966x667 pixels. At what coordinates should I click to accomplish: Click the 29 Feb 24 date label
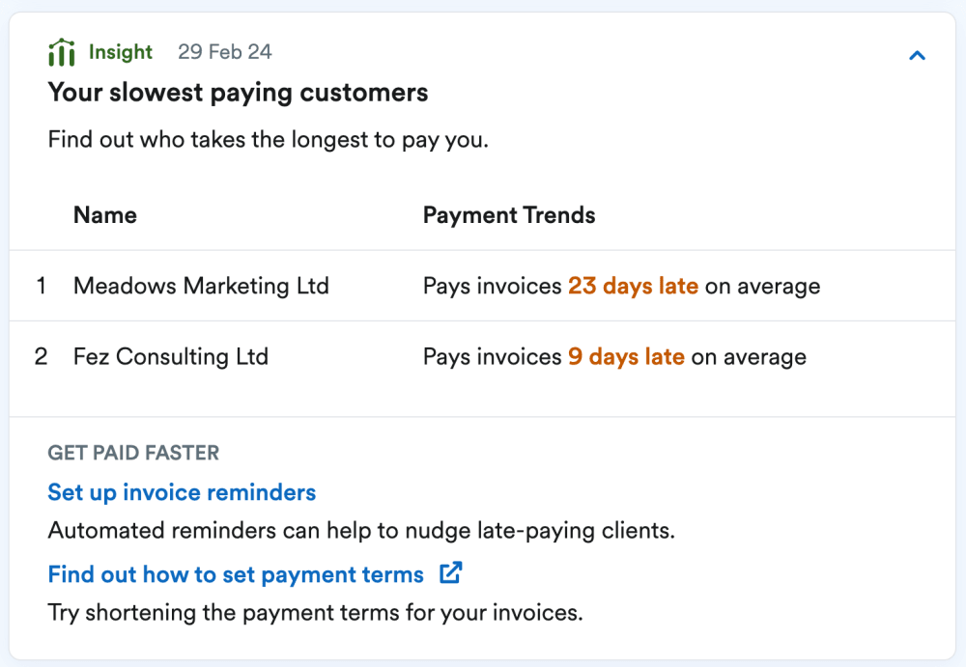point(224,52)
